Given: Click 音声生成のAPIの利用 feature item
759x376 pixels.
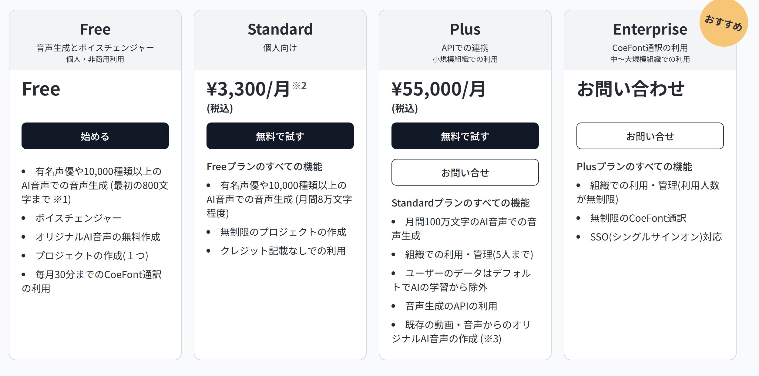Looking at the screenshot, I should click(451, 306).
